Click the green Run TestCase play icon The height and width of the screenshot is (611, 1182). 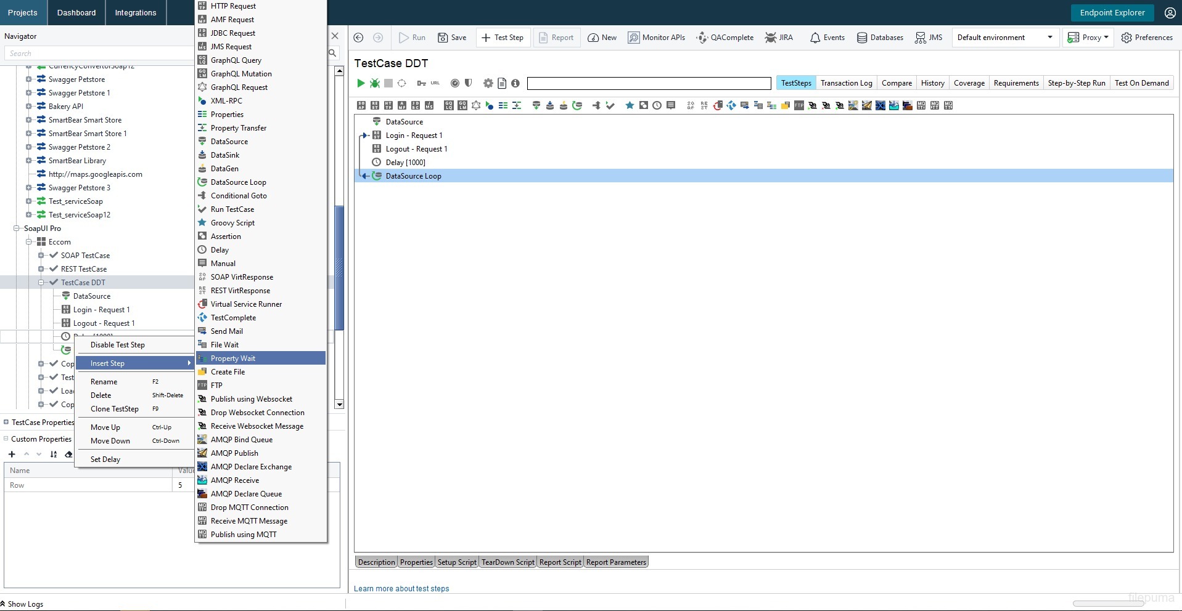[x=361, y=83]
